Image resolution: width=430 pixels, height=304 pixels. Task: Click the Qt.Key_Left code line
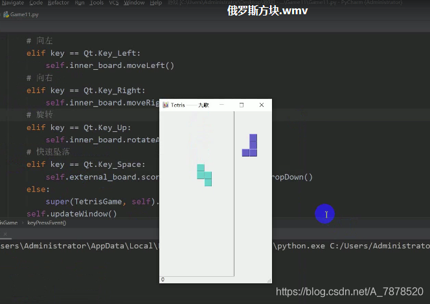point(84,53)
